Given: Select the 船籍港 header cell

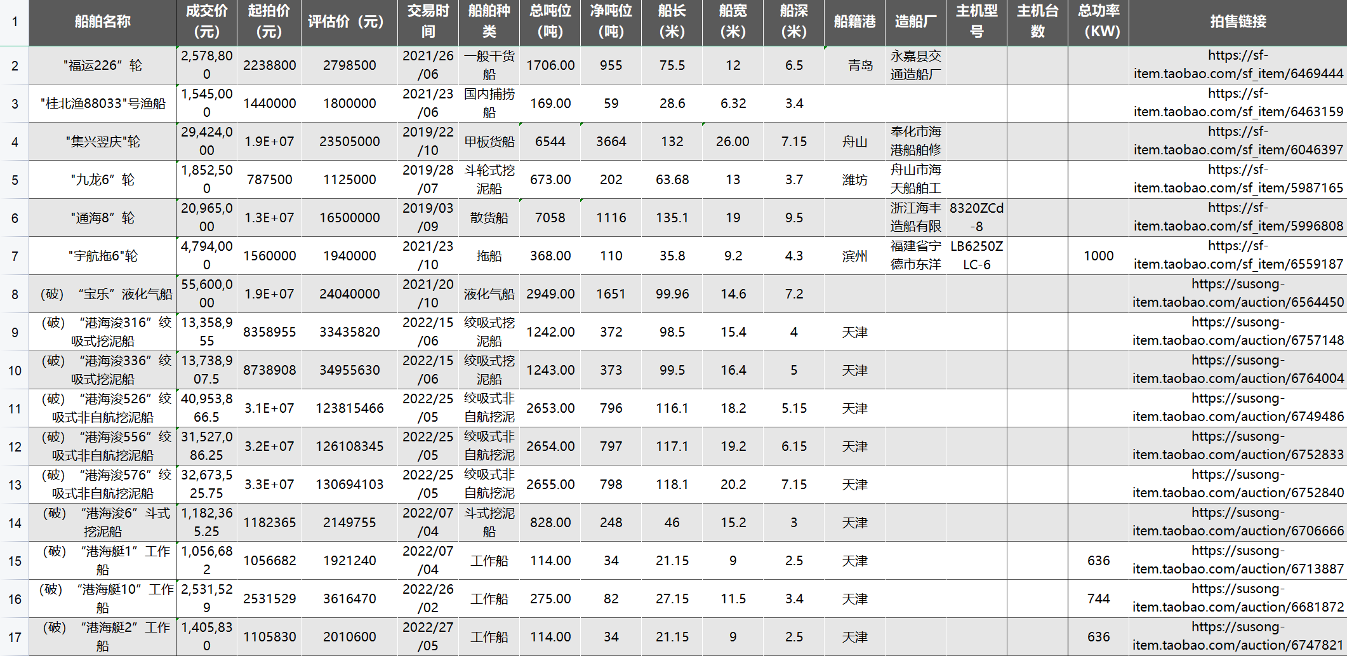Looking at the screenshot, I should (x=854, y=22).
